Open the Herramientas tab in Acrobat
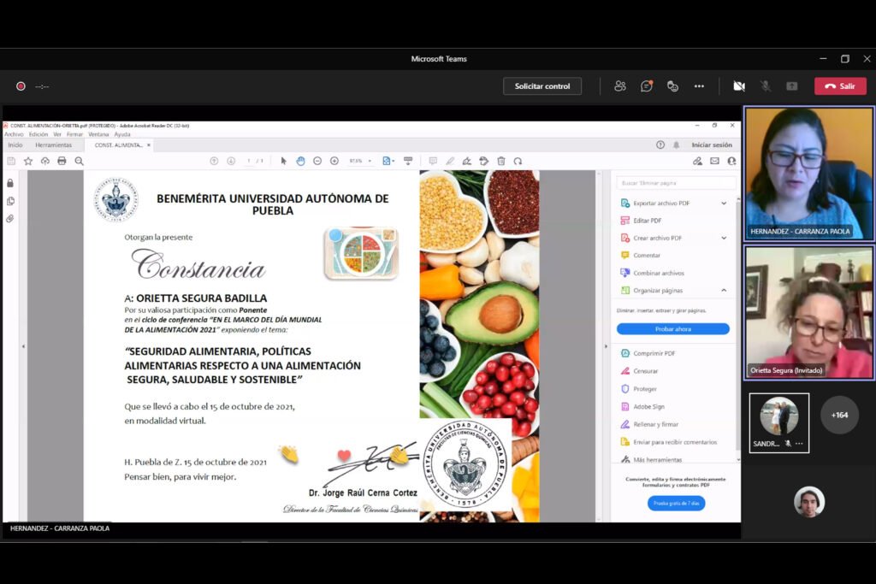 point(54,145)
